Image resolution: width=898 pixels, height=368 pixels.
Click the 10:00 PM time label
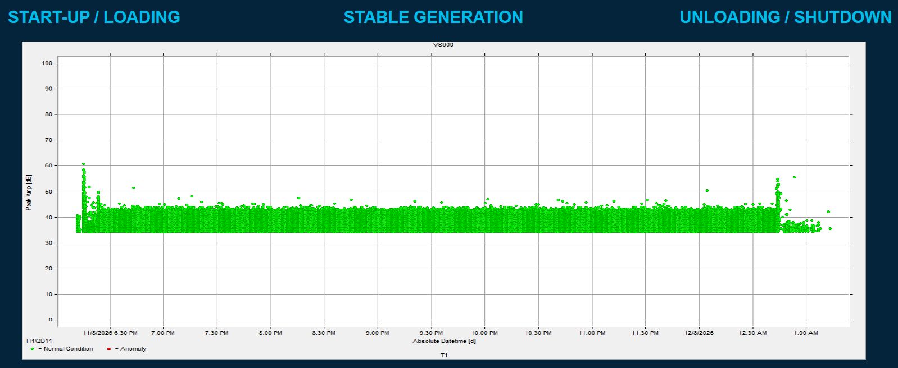tap(484, 333)
